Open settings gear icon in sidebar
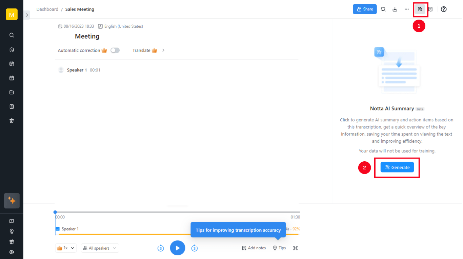The image size is (463, 259). pos(12,252)
